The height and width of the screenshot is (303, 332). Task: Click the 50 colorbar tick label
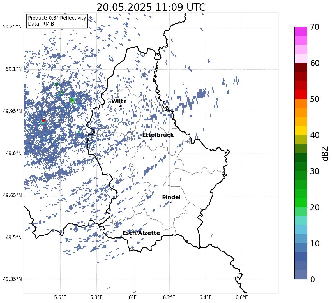click(x=314, y=99)
